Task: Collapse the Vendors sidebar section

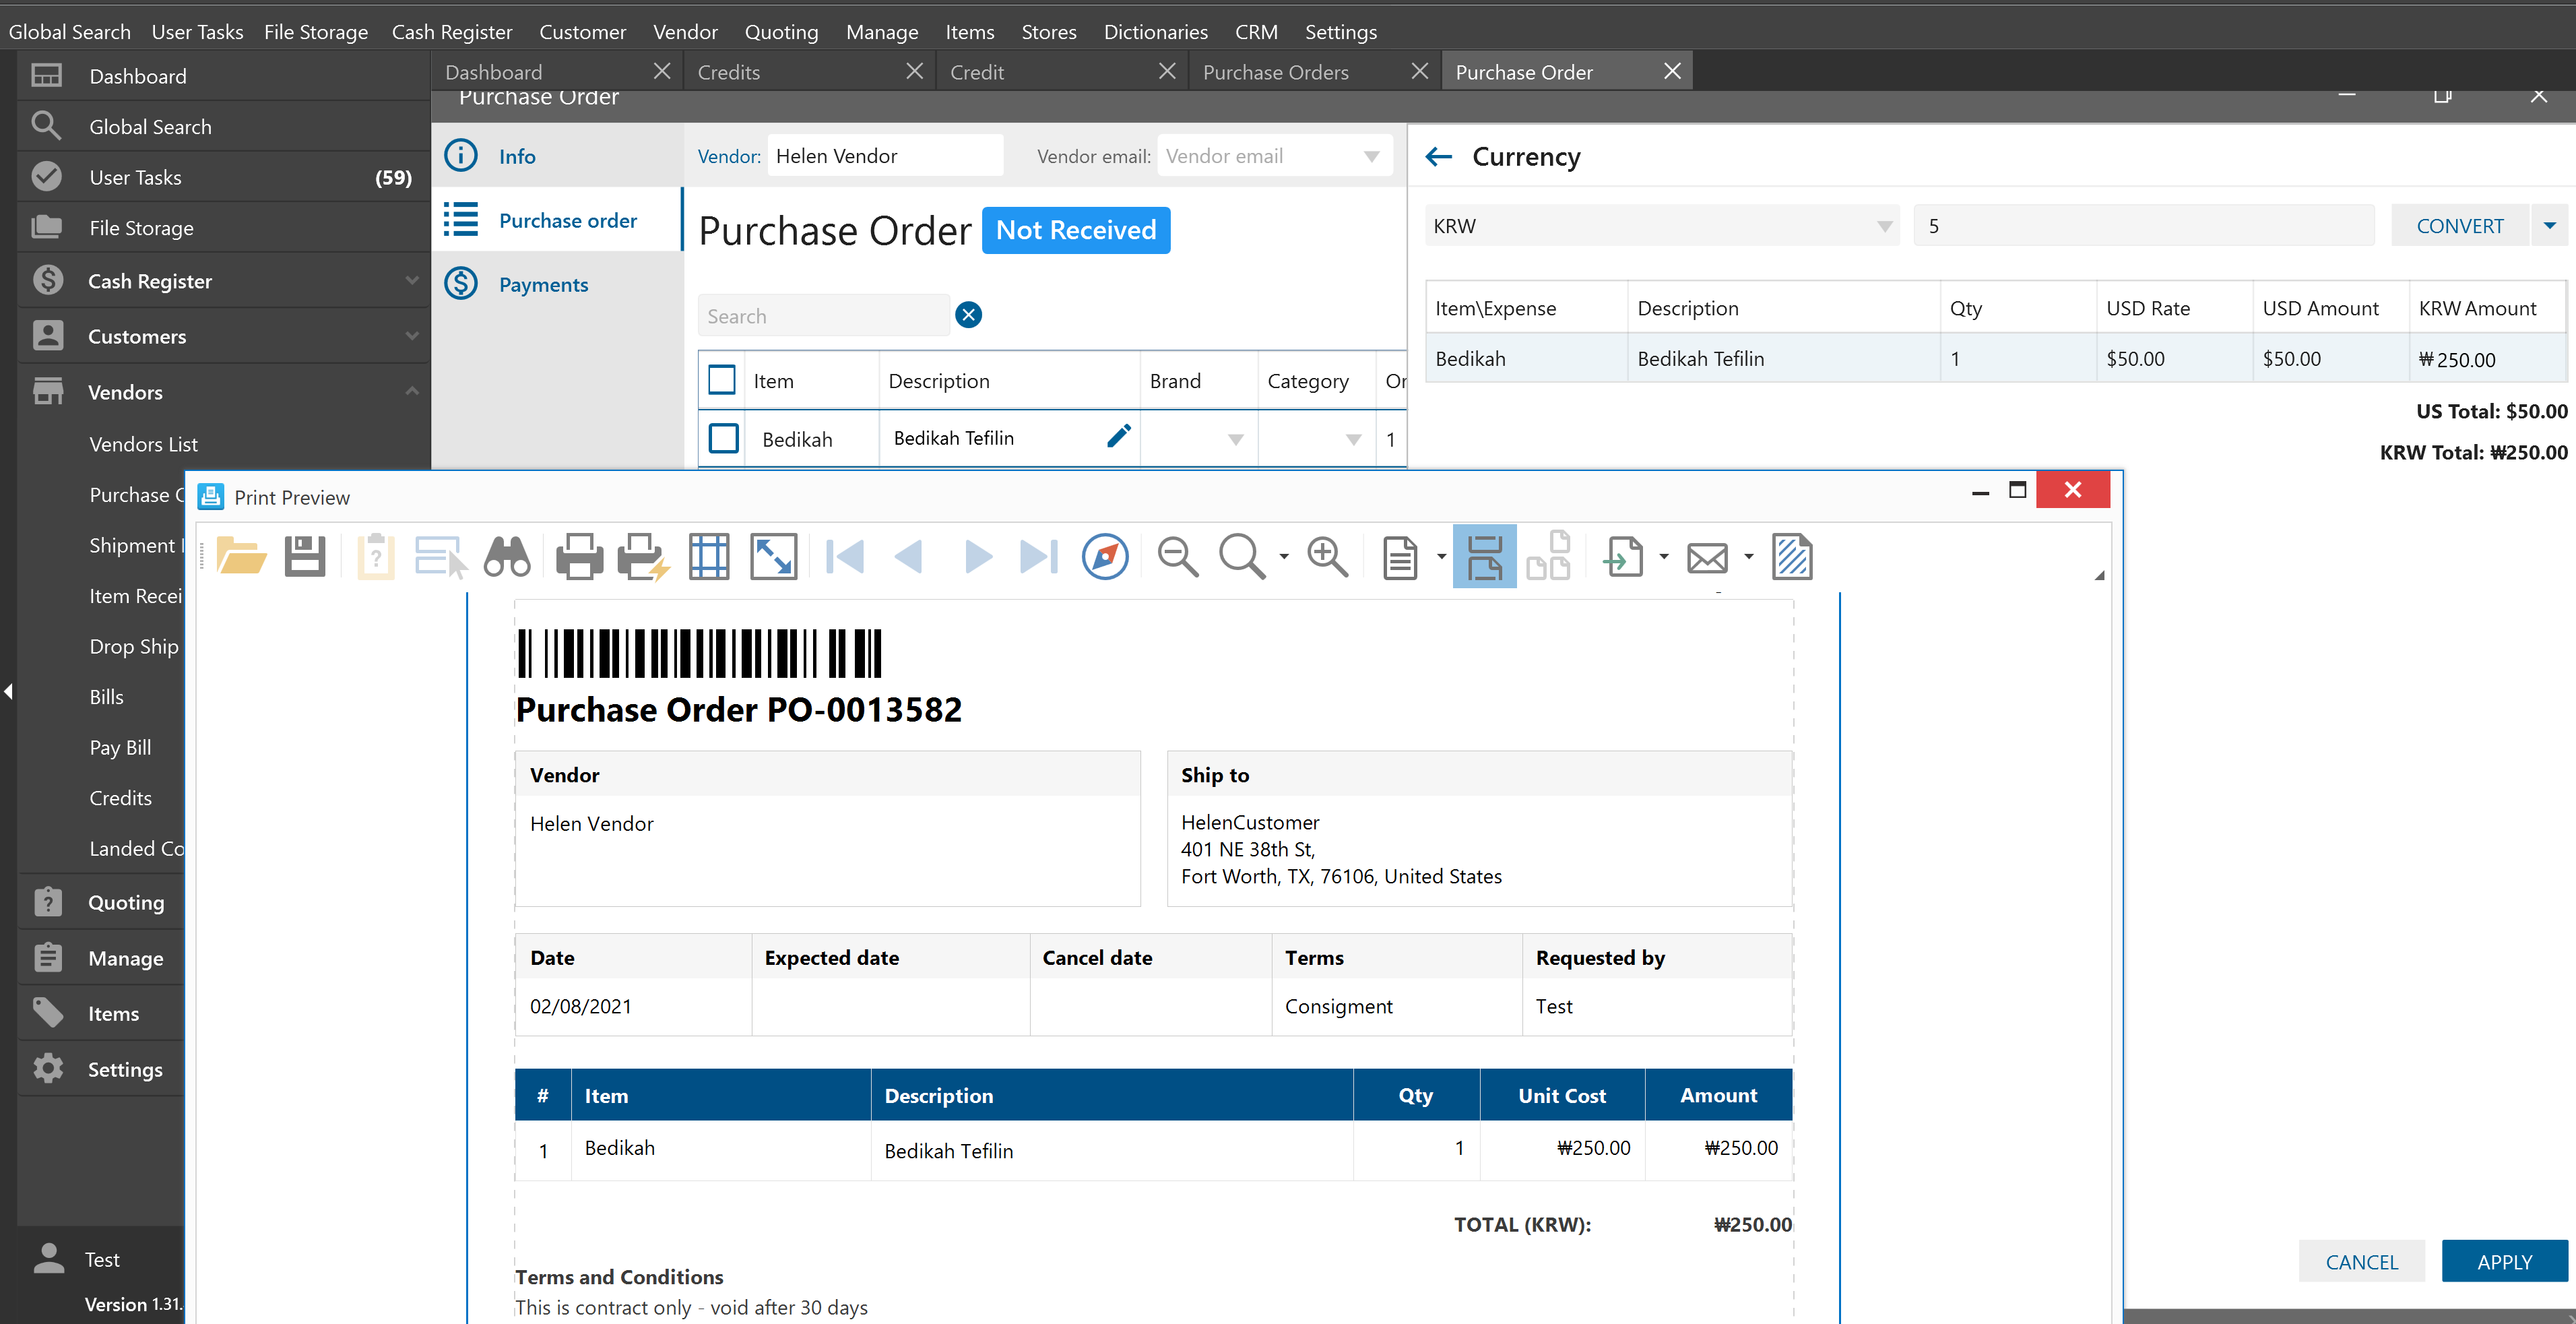Action: 411,391
